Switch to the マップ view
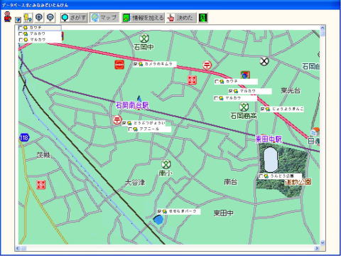The height and width of the screenshot is (256, 341). (104, 18)
